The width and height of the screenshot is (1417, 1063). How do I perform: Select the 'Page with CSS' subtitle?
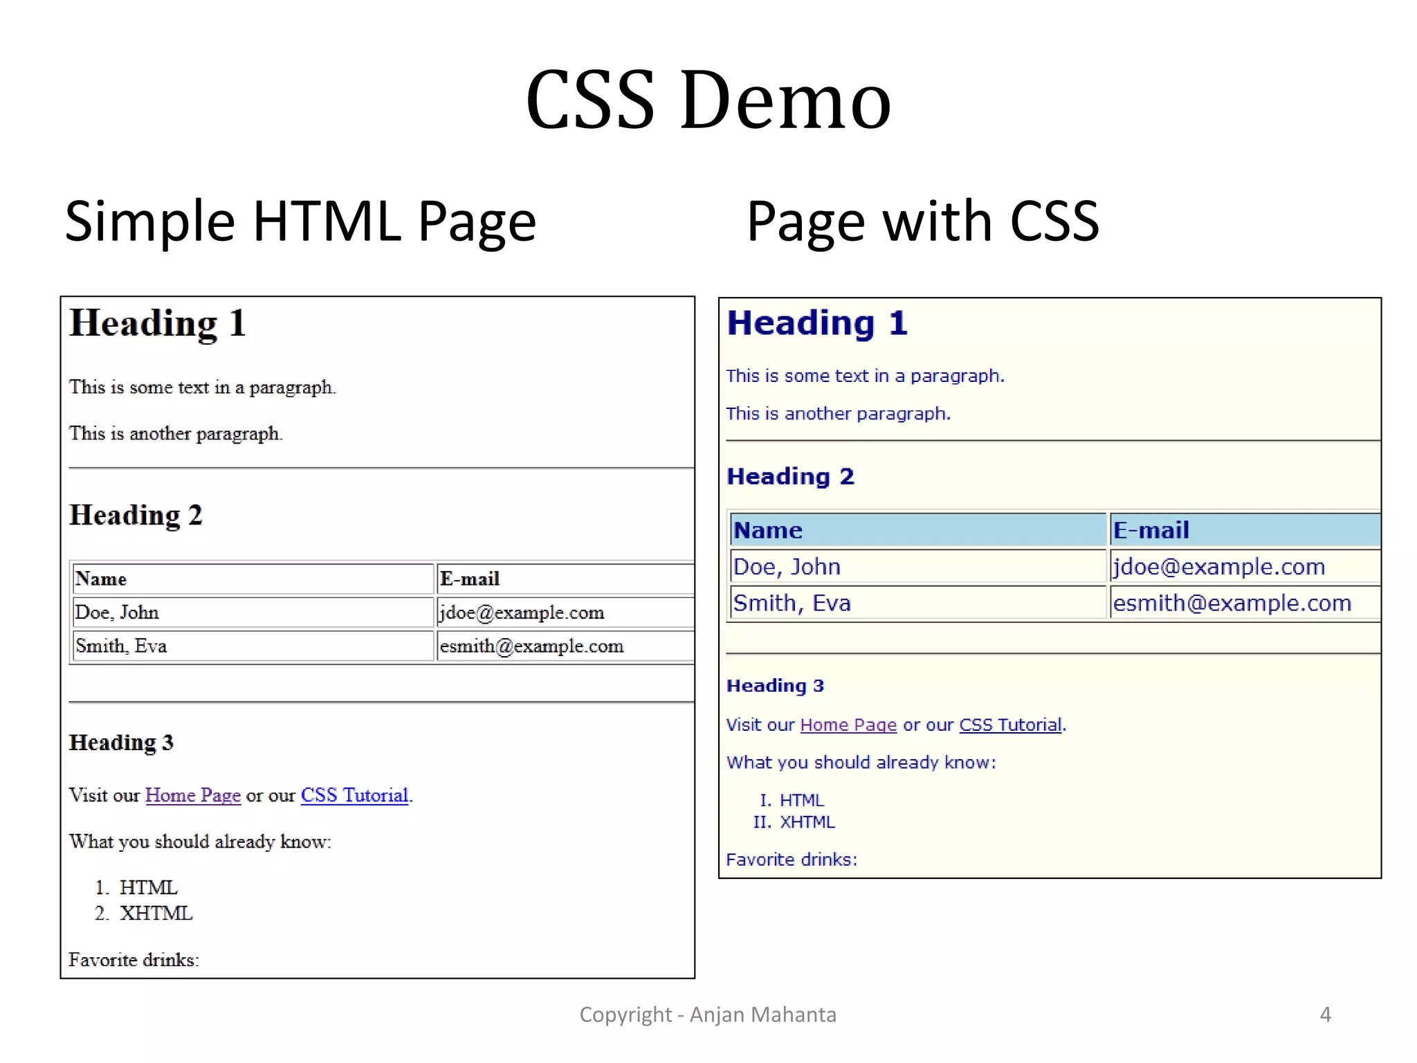pos(923,221)
